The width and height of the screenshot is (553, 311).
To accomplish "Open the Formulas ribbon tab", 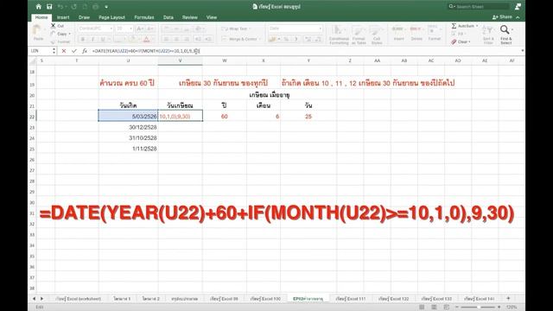I will click(x=144, y=17).
